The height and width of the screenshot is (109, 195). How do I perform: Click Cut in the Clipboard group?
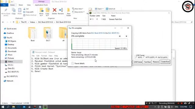tap(26, 9)
